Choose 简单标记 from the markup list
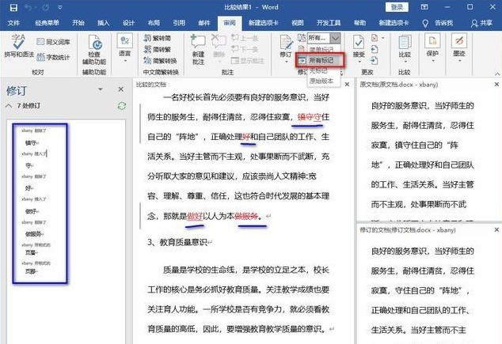Screen dimensions: 502x344 pyautogui.click(x=321, y=50)
